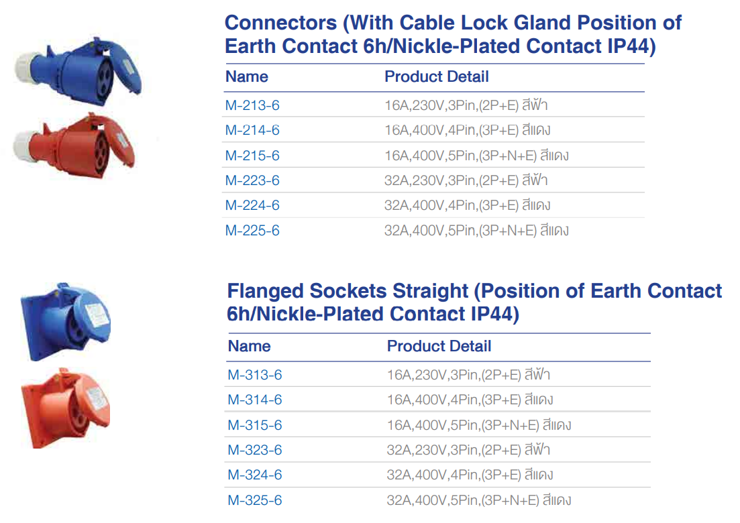740x523 pixels.
Task: Click the M-314-6 product code
Action: [255, 400]
